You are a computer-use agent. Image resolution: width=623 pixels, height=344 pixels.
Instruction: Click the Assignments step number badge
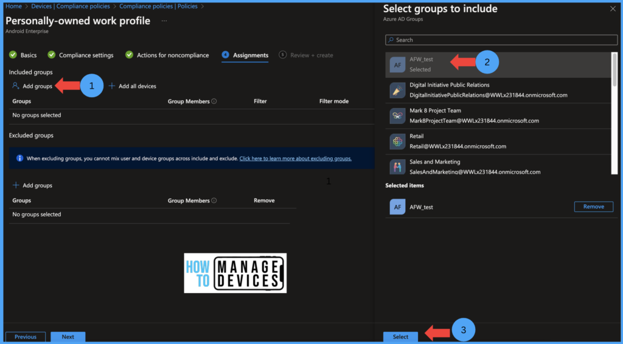tap(225, 55)
